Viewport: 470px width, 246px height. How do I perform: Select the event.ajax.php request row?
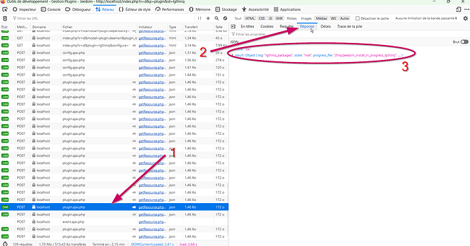click(x=114, y=221)
